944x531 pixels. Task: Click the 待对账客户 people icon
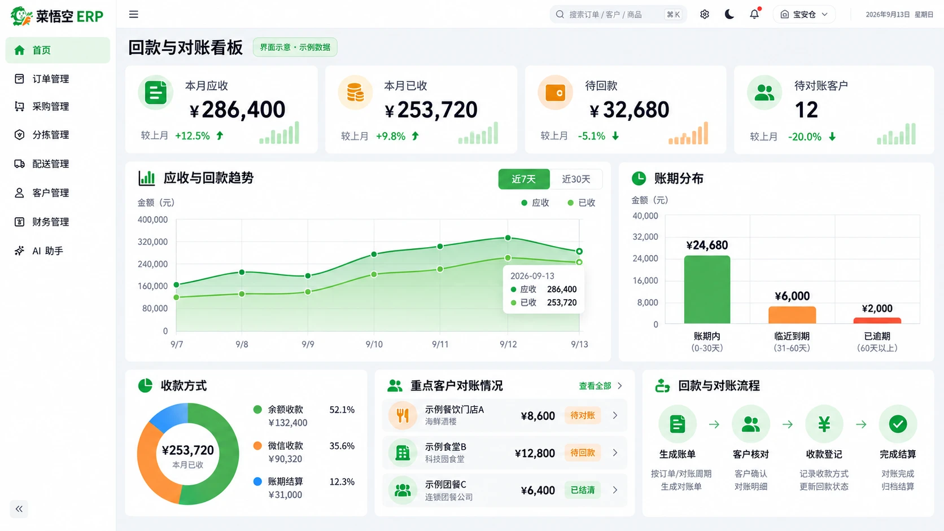pyautogui.click(x=764, y=93)
